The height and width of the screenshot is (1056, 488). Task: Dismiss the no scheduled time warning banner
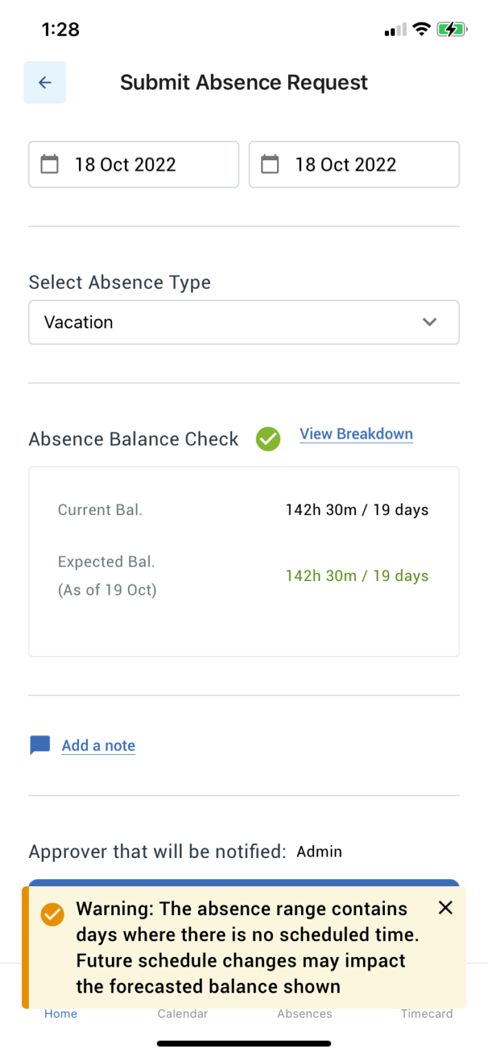(x=445, y=907)
